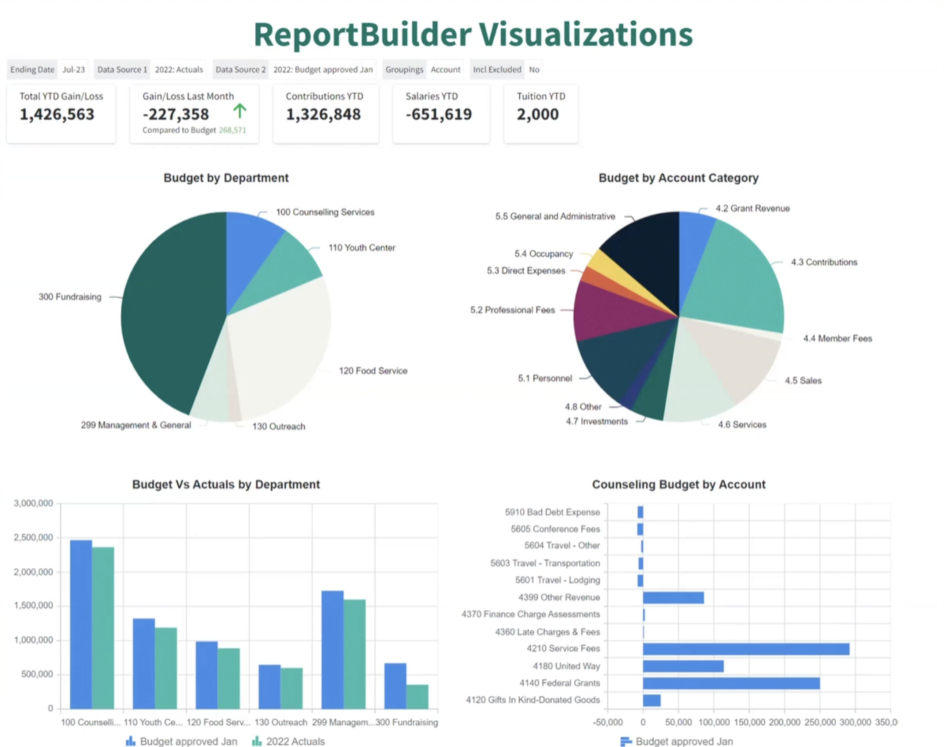Click the 4.4 Member Fees label
This screenshot has width=944, height=747.
tap(838, 339)
